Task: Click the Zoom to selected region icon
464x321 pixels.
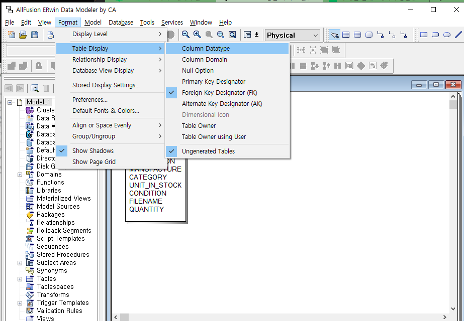Action: pos(232,35)
